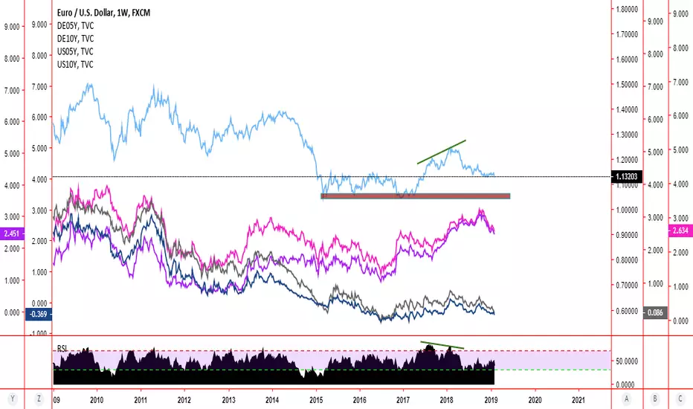This screenshot has width=693, height=409.
Task: Click the RSI indicator label
Action: [62, 349]
